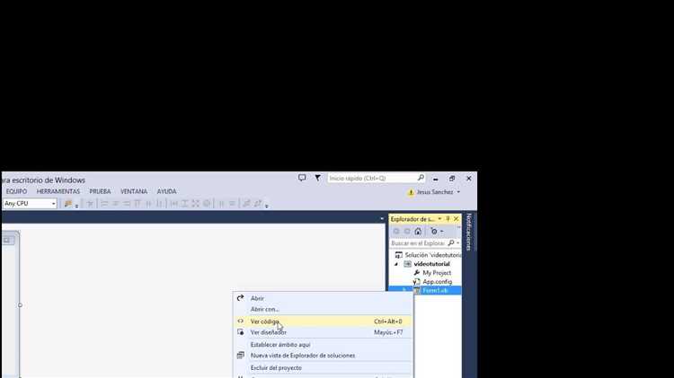
Task: Click the pending changes filter clock icon
Action: [x=434, y=231]
